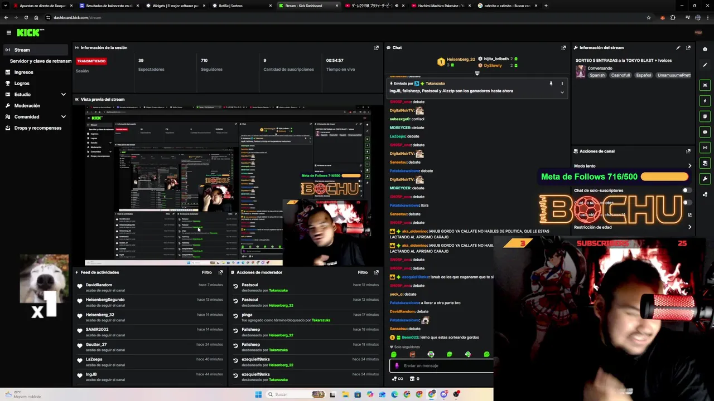
Task: Open Filtro in Feed de actividades
Action: (207, 272)
